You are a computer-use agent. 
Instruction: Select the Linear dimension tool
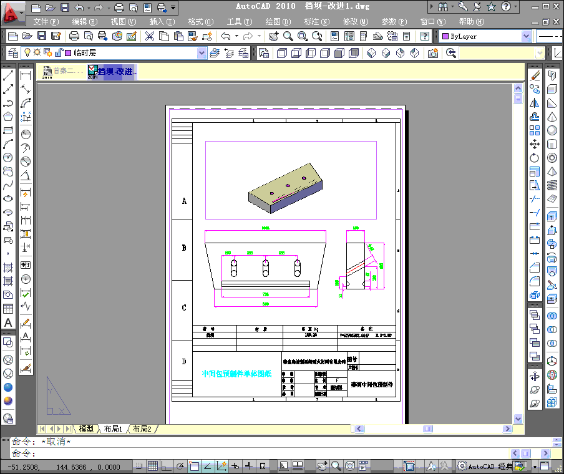point(26,75)
